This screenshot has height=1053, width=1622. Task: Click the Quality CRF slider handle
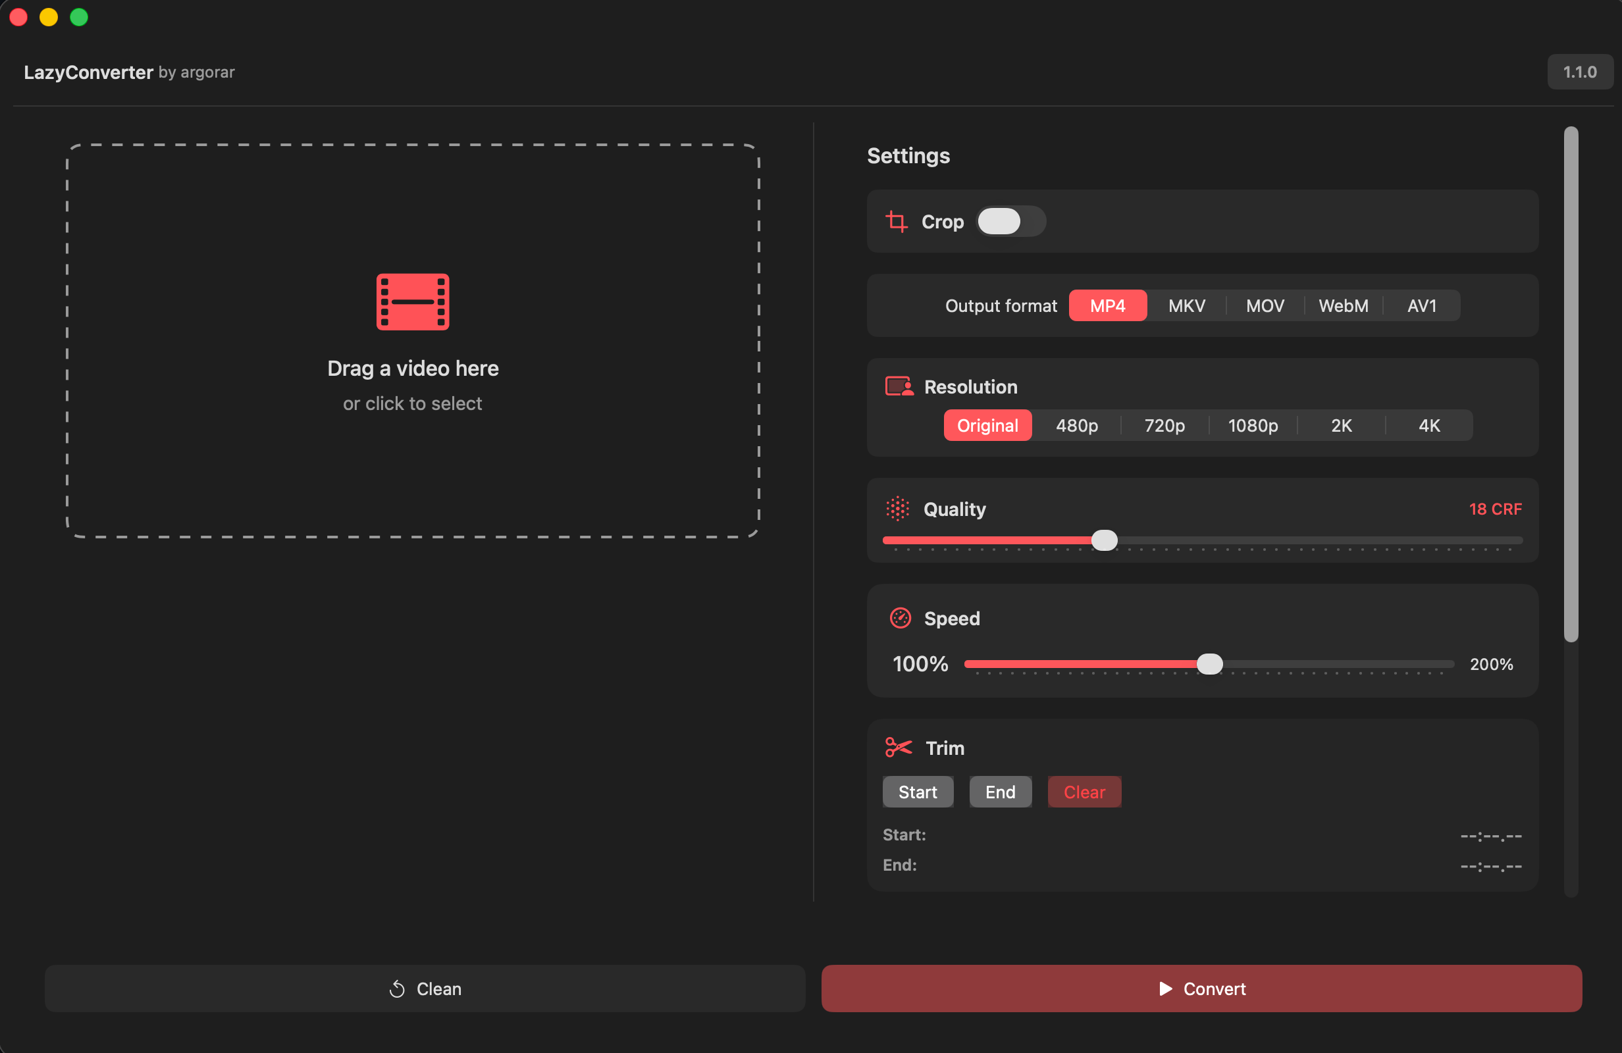coord(1104,540)
